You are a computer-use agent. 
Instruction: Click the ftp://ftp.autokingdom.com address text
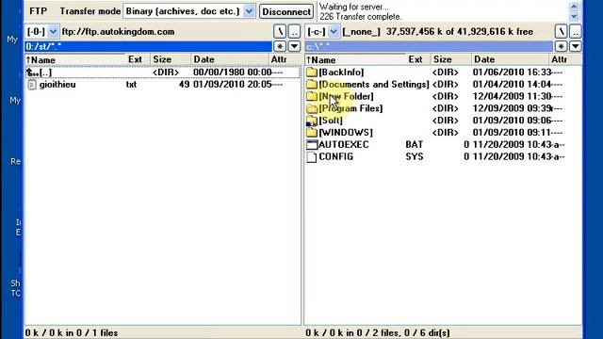(119, 31)
